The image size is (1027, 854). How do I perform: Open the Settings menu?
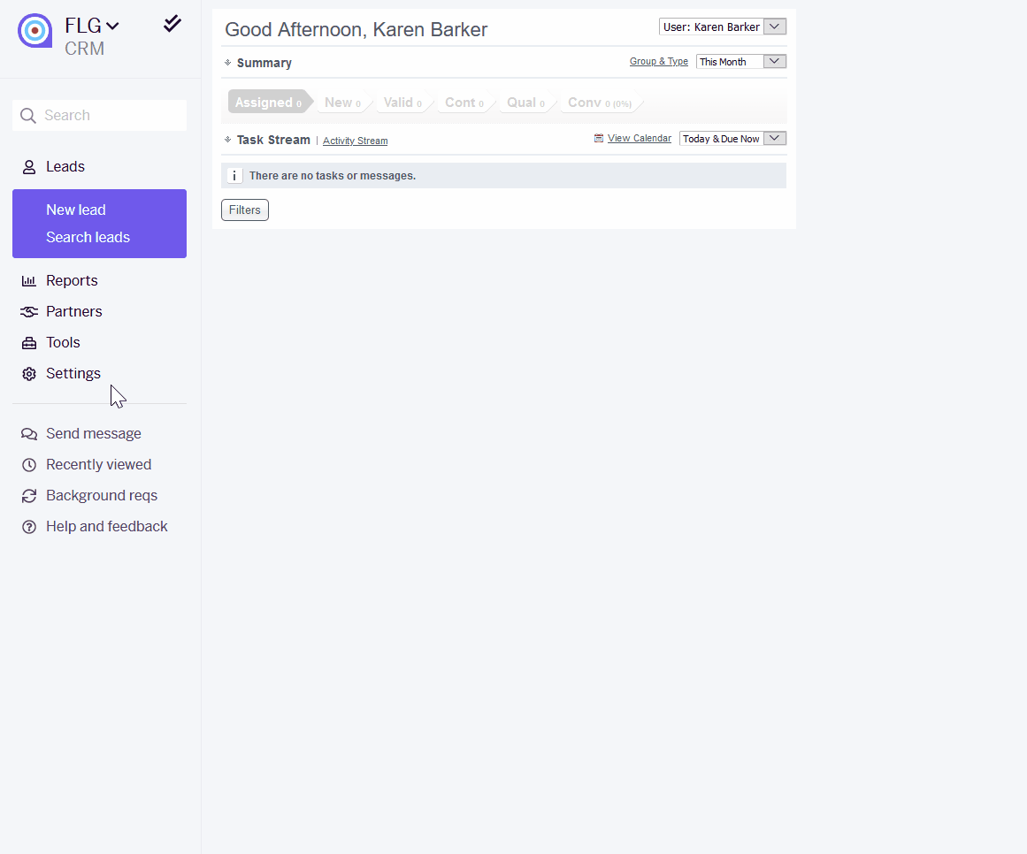click(x=73, y=373)
